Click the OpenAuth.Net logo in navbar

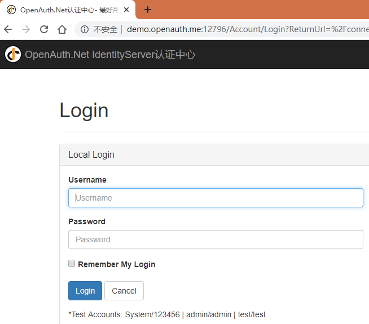tap(13, 55)
